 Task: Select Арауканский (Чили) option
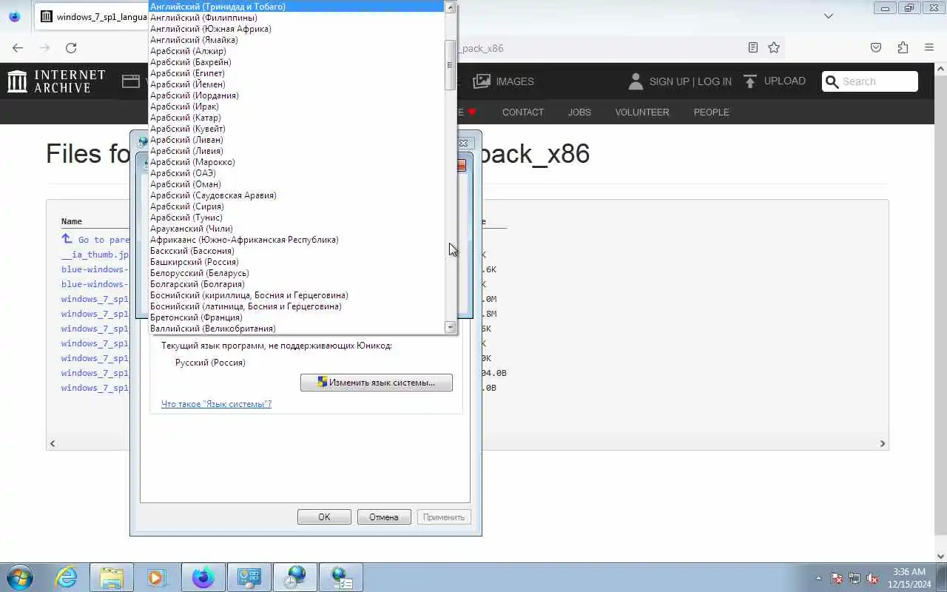[296, 229]
